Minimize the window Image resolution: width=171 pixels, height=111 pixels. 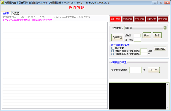point(154,3)
